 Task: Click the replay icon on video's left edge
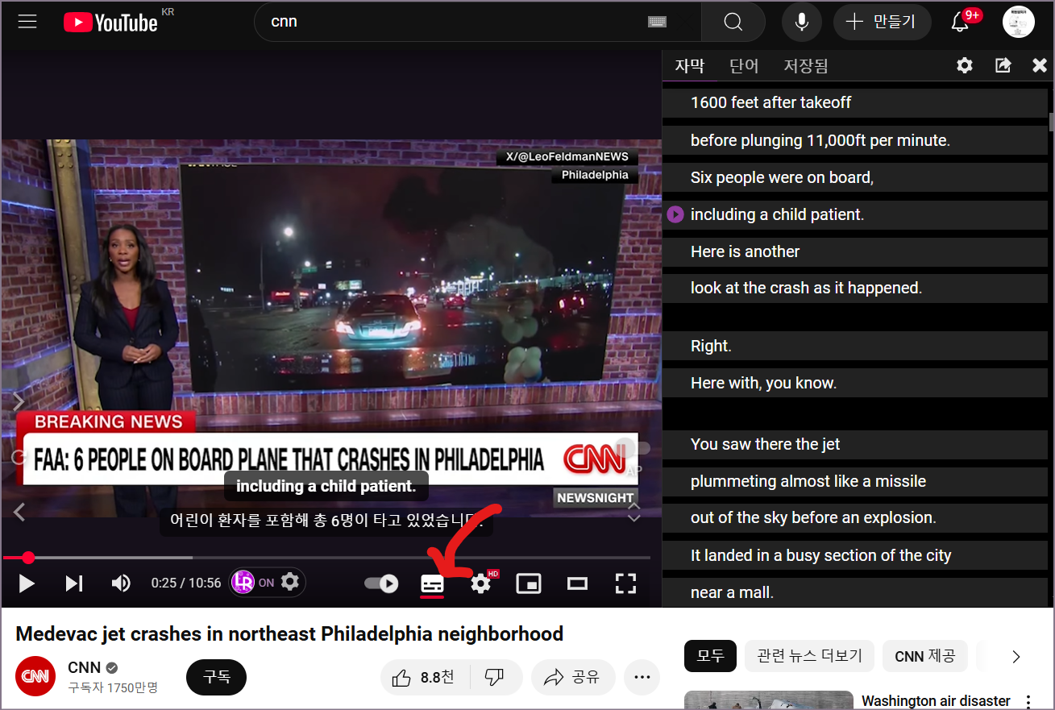(x=19, y=457)
